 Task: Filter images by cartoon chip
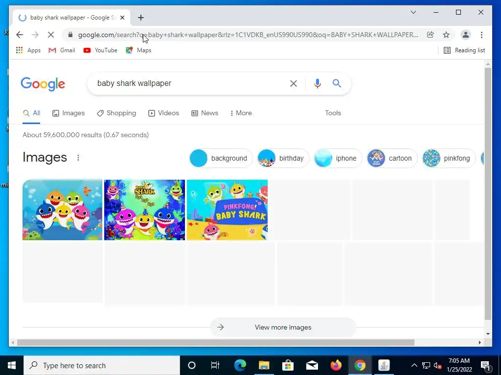392,158
